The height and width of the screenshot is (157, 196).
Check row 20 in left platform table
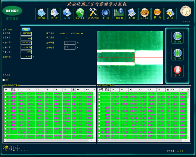click(x=5, y=132)
